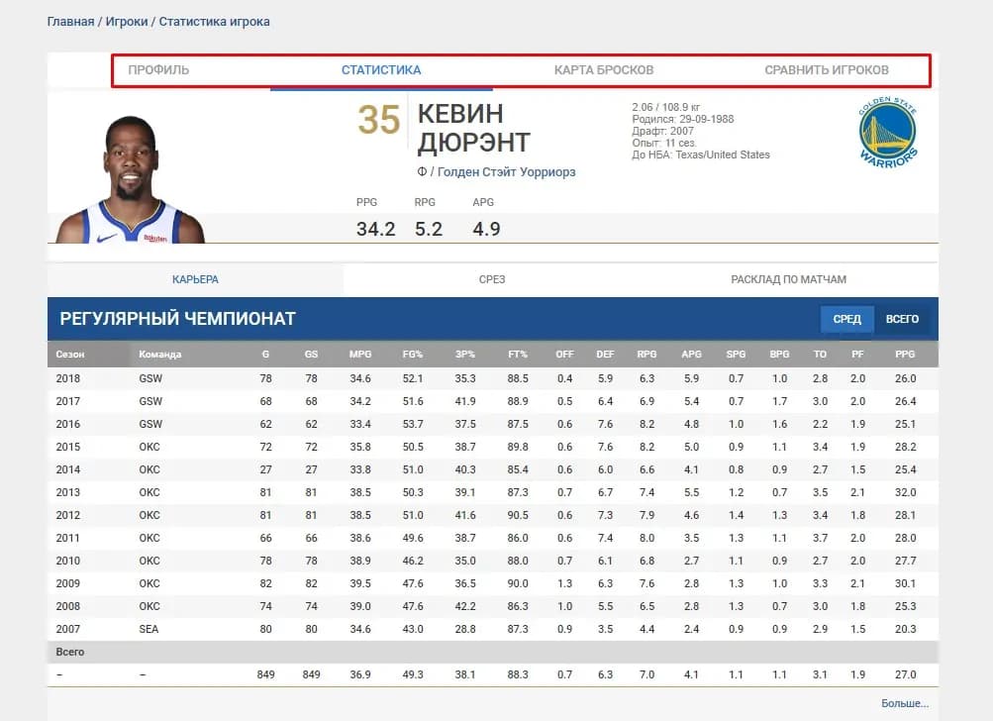Click the 34.2 PPG header stat
The image size is (993, 721).
click(375, 229)
